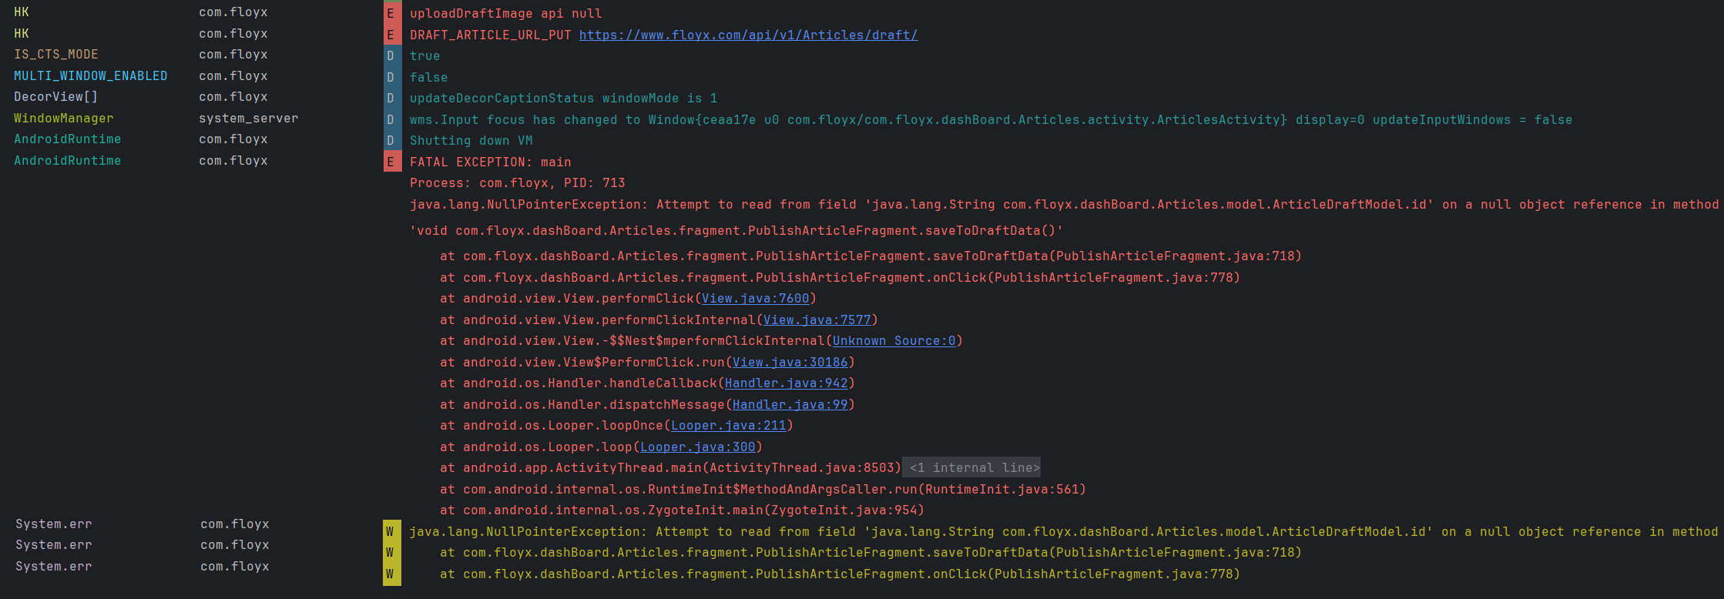Viewport: 1724px width, 599px height.
Task: Click the WindowManager tag
Action: coord(64,119)
